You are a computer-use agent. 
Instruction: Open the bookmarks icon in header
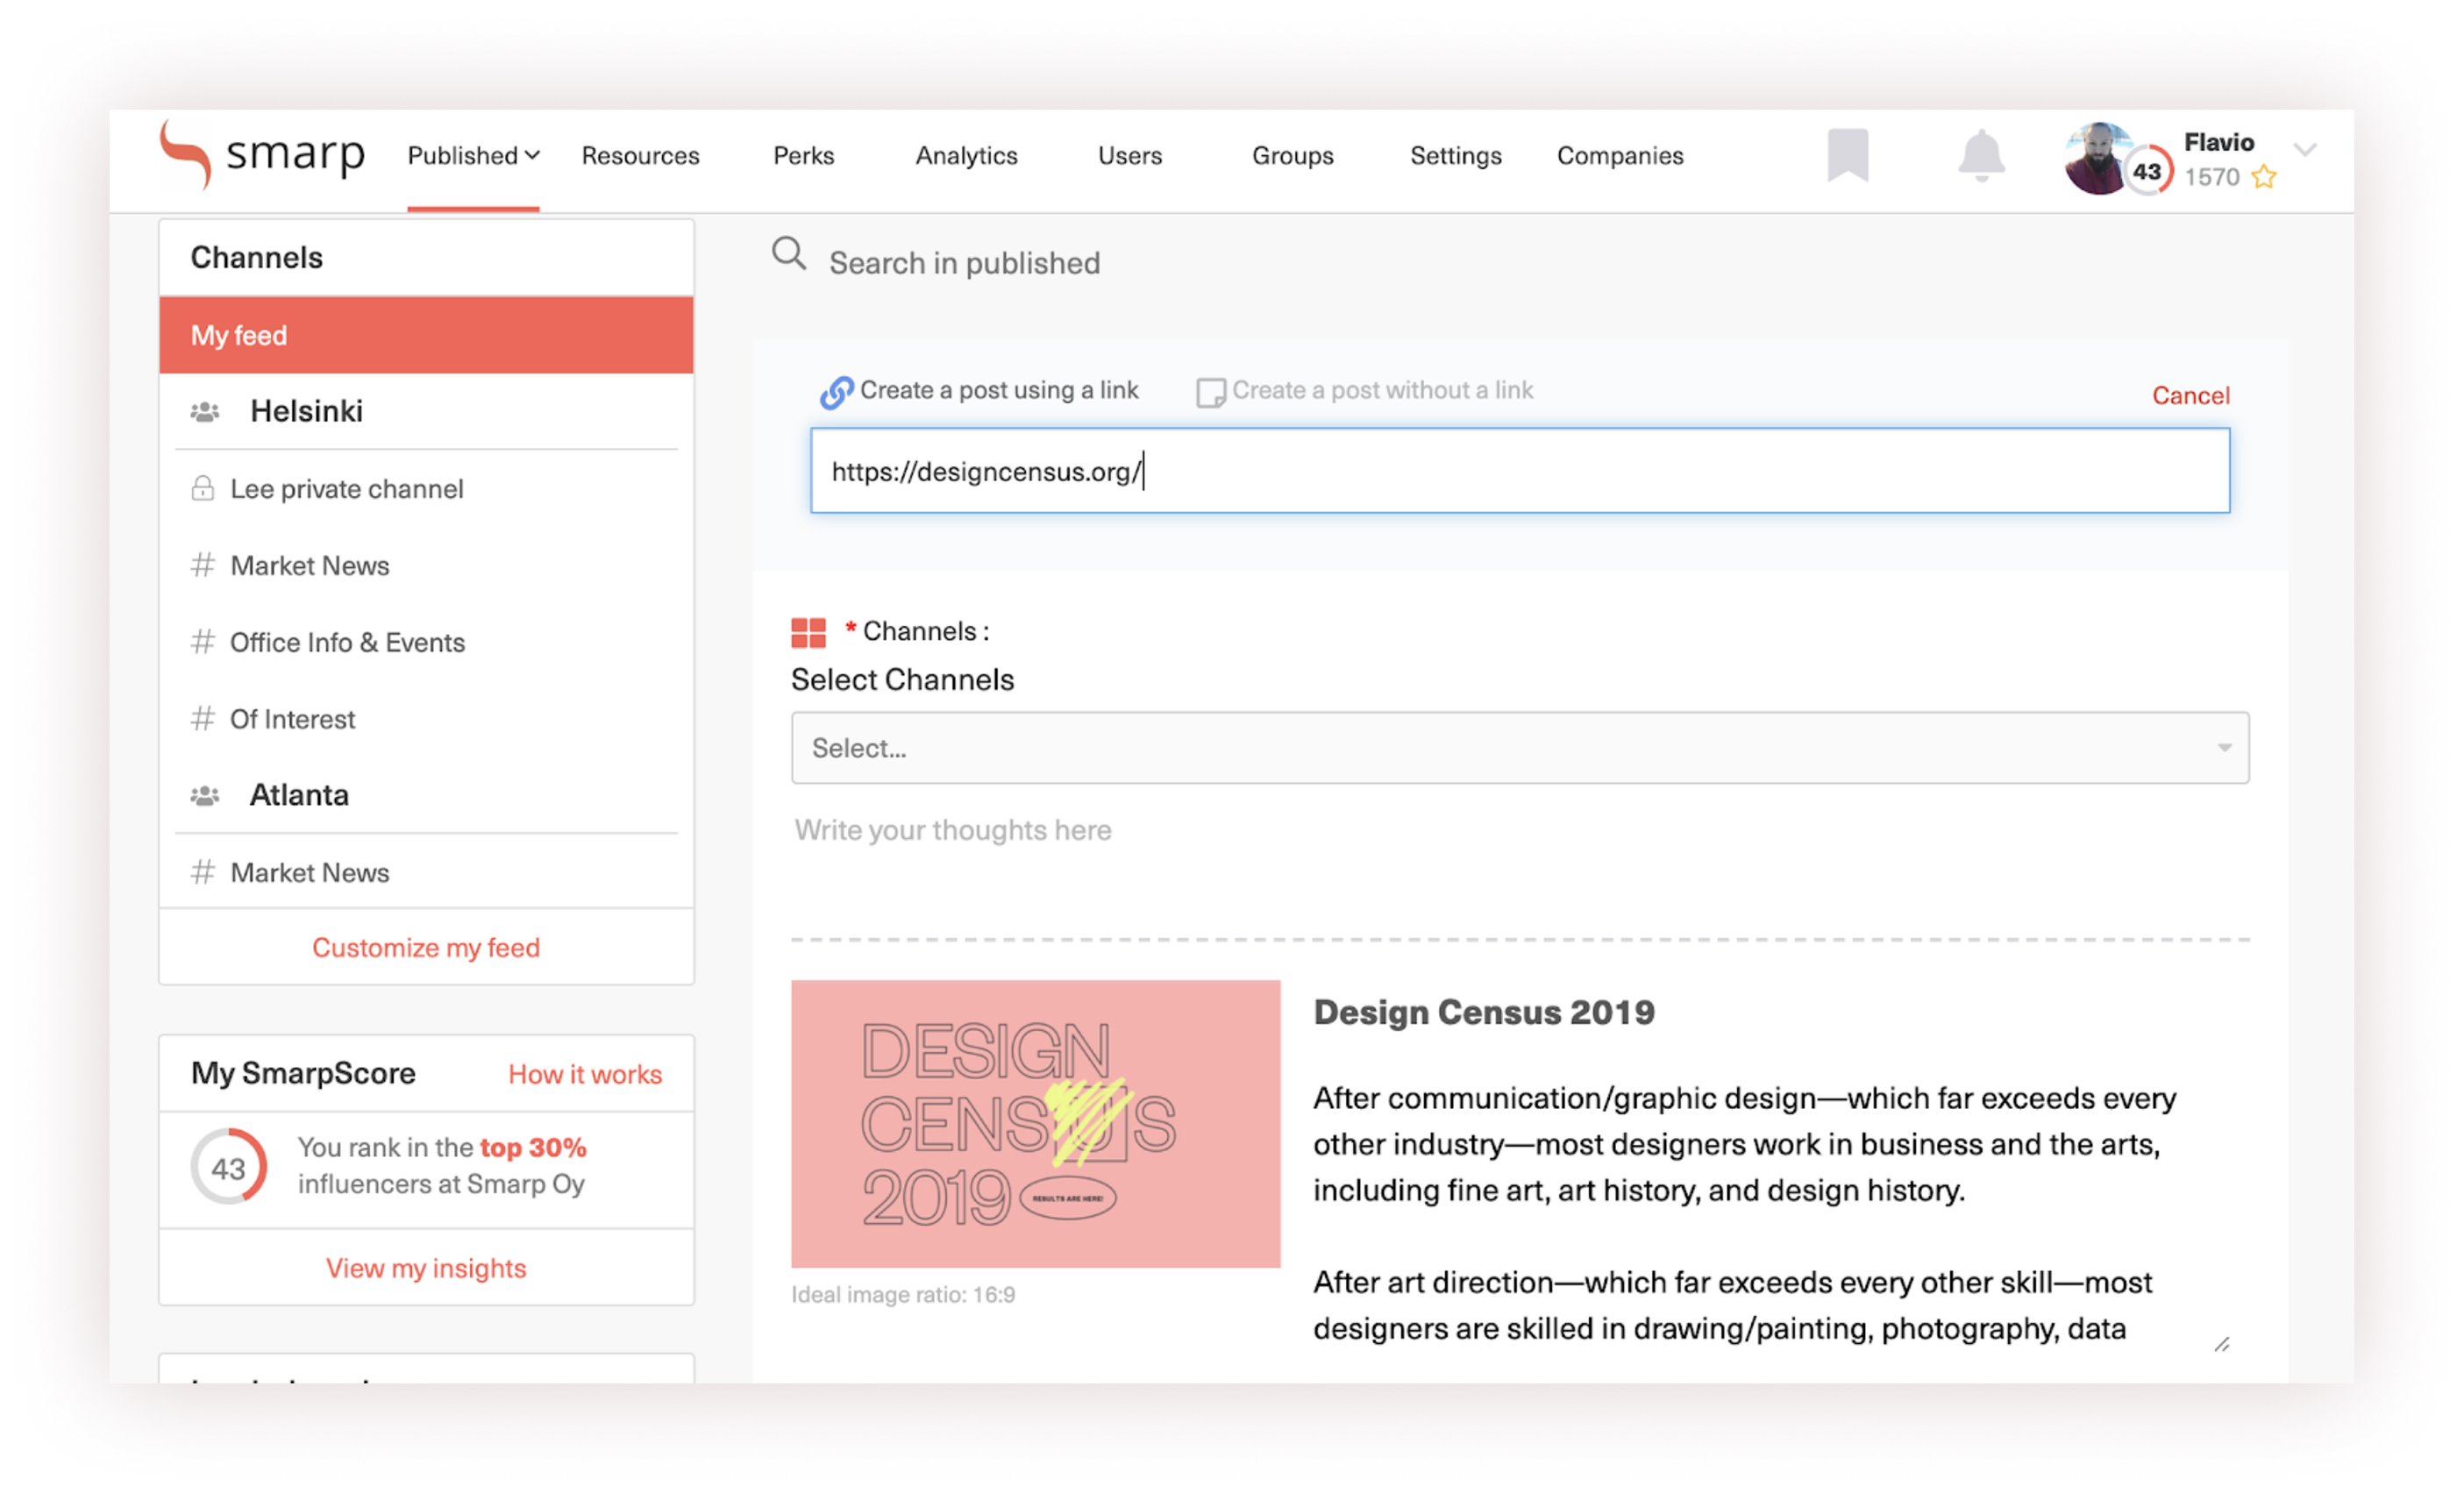click(x=1847, y=155)
